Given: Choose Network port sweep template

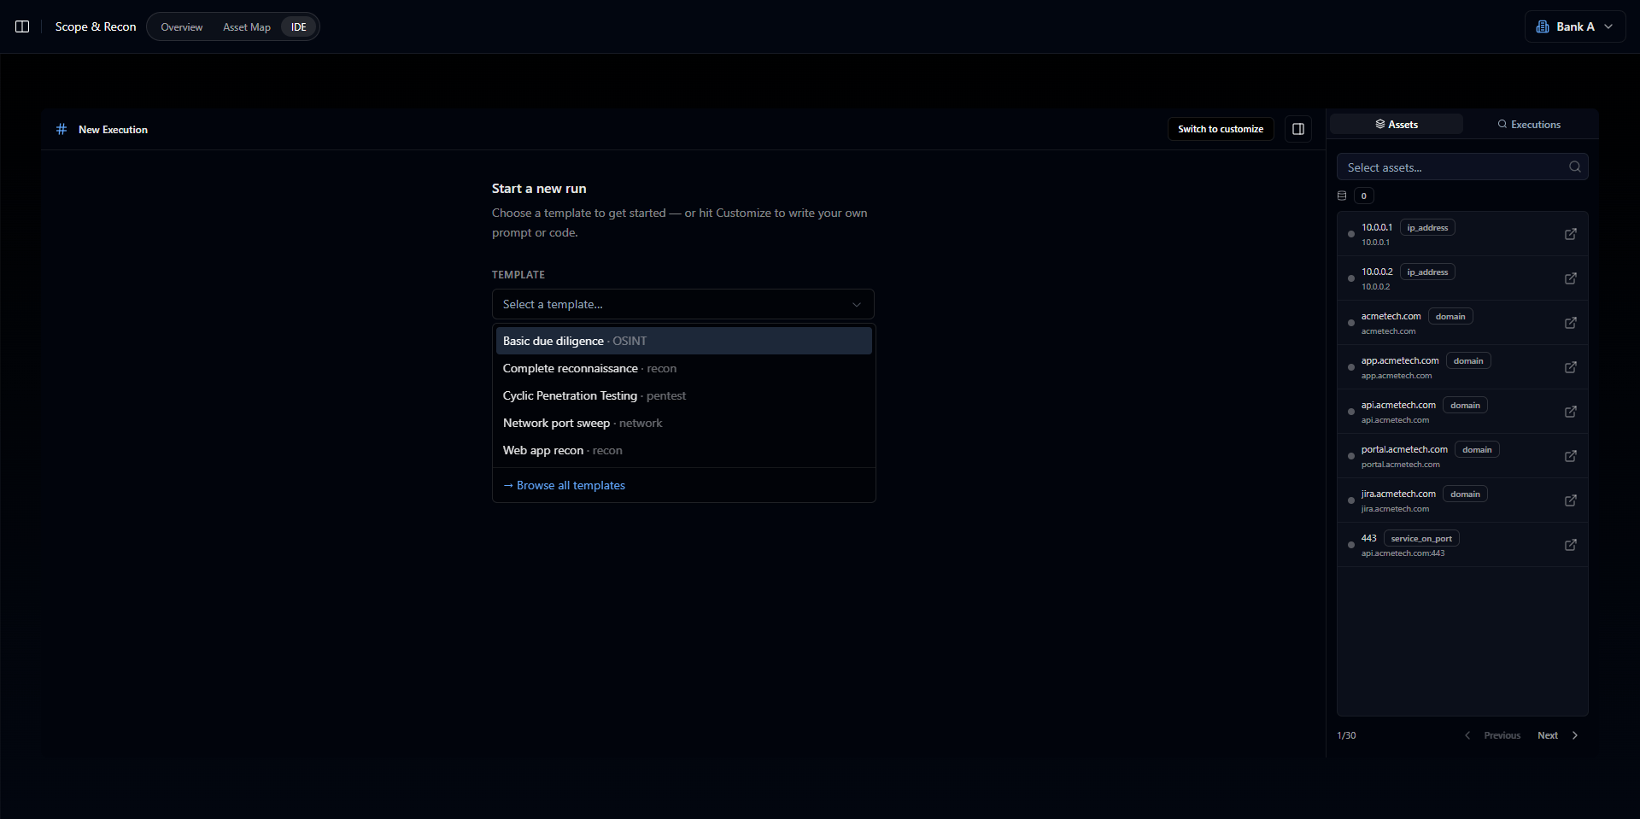Looking at the screenshot, I should [x=683, y=423].
